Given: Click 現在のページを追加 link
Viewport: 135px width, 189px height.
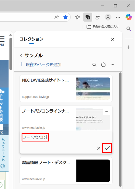Looking at the screenshot, I should (40, 65).
